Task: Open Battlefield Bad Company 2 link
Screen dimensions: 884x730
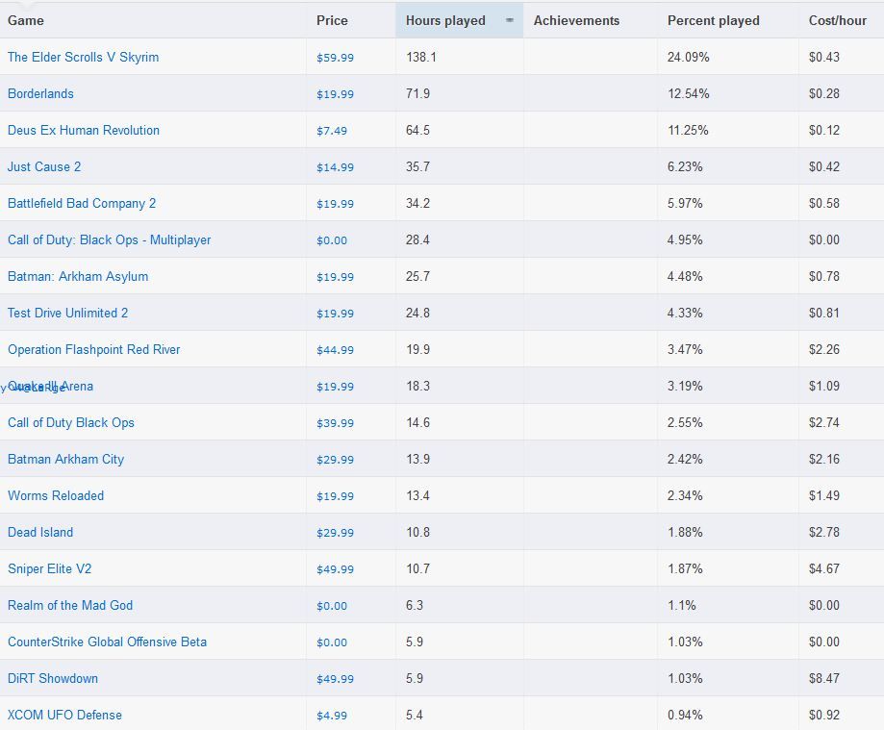Action: coord(82,204)
